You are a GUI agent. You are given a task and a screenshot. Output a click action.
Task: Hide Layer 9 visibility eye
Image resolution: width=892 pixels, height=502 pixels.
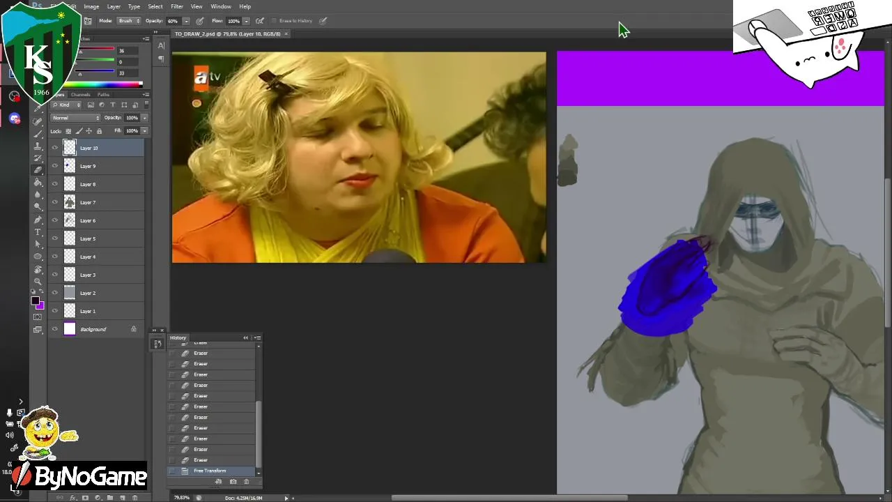pyautogui.click(x=55, y=166)
